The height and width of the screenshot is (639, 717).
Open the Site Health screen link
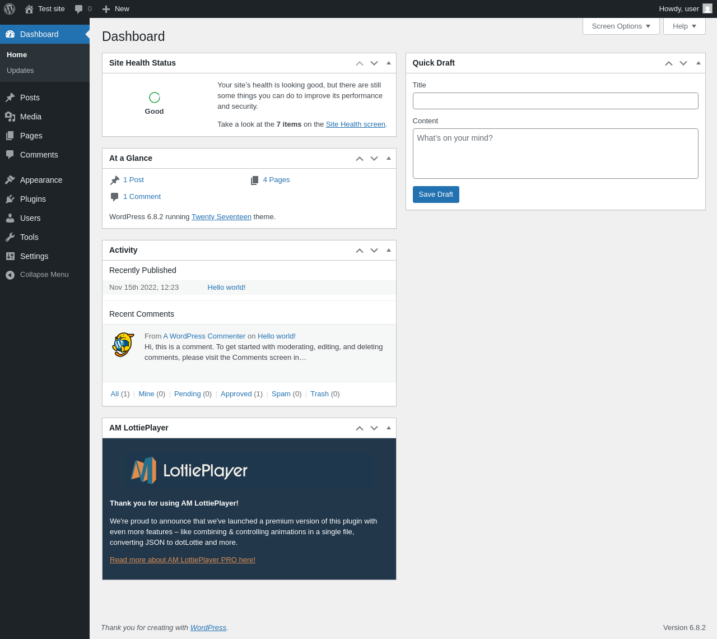point(356,124)
